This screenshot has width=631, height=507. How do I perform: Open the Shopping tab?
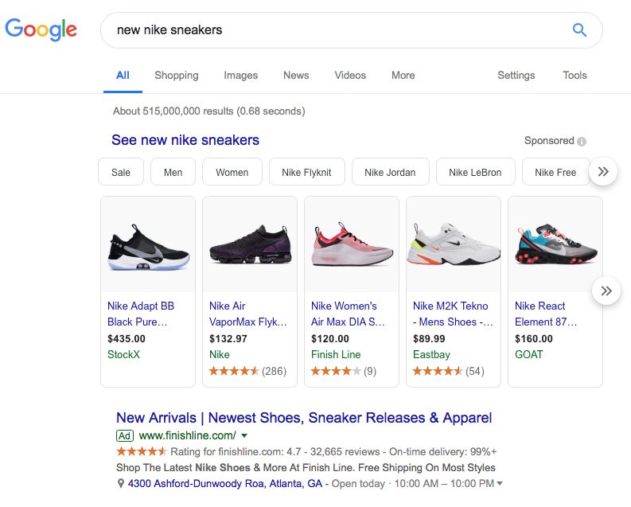177,76
